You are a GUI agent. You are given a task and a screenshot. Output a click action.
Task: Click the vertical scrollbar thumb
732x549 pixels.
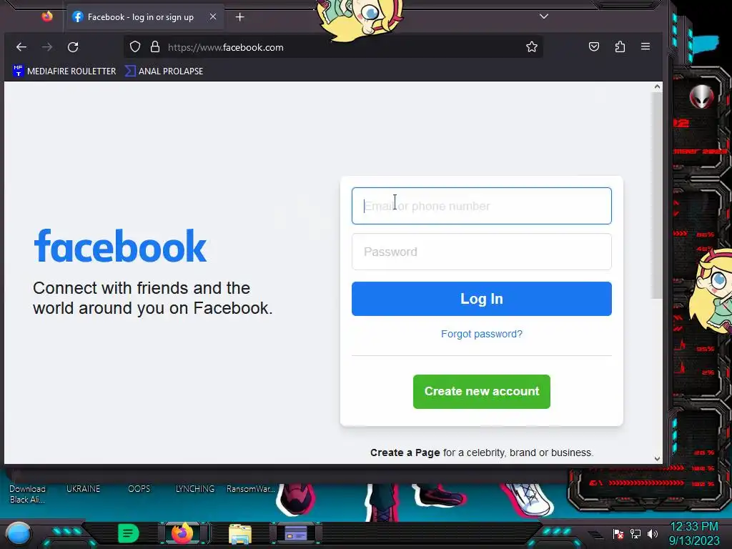658,195
